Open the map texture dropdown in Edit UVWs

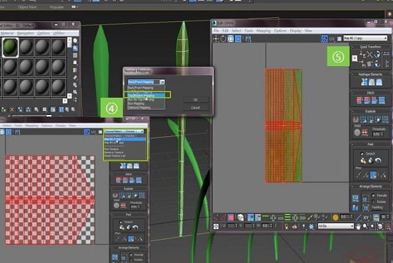(365, 38)
